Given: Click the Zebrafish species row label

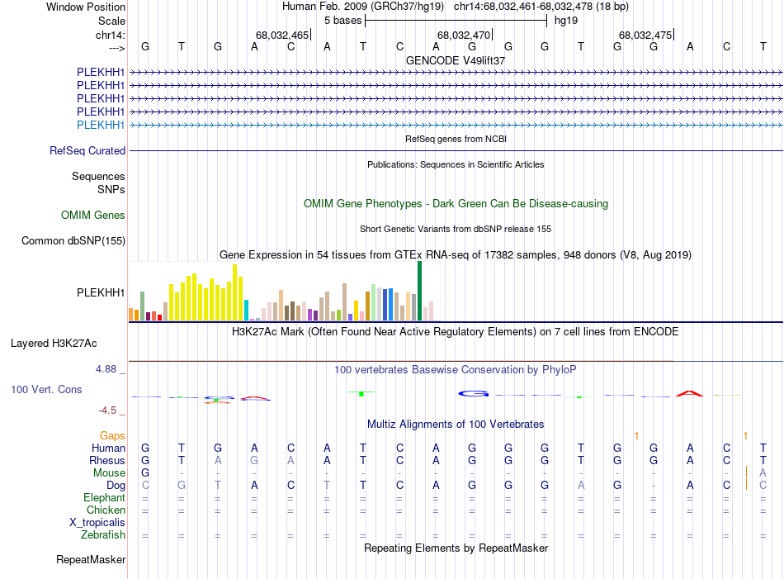Looking at the screenshot, I should (103, 535).
